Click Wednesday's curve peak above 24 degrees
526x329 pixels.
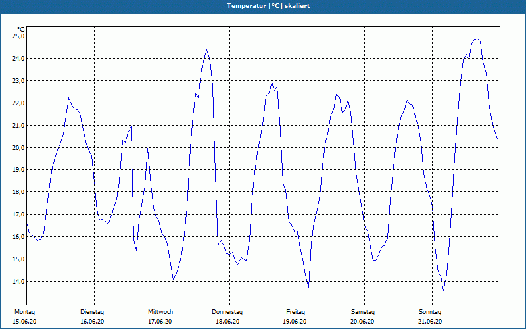(x=206, y=50)
